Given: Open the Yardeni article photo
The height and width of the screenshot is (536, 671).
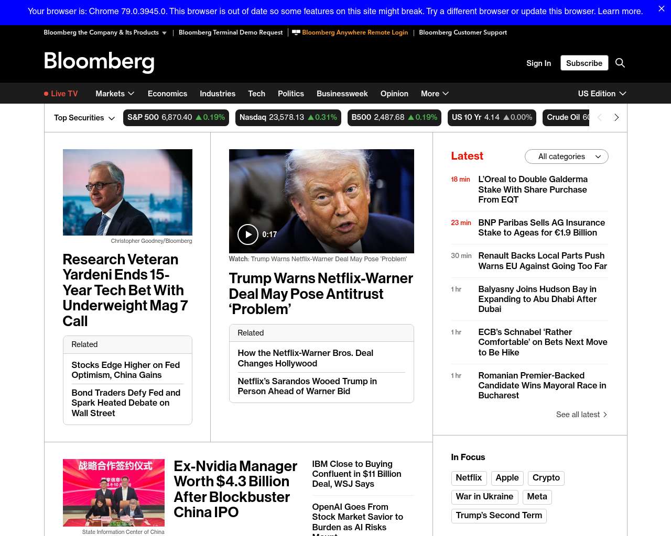Looking at the screenshot, I should [127, 192].
